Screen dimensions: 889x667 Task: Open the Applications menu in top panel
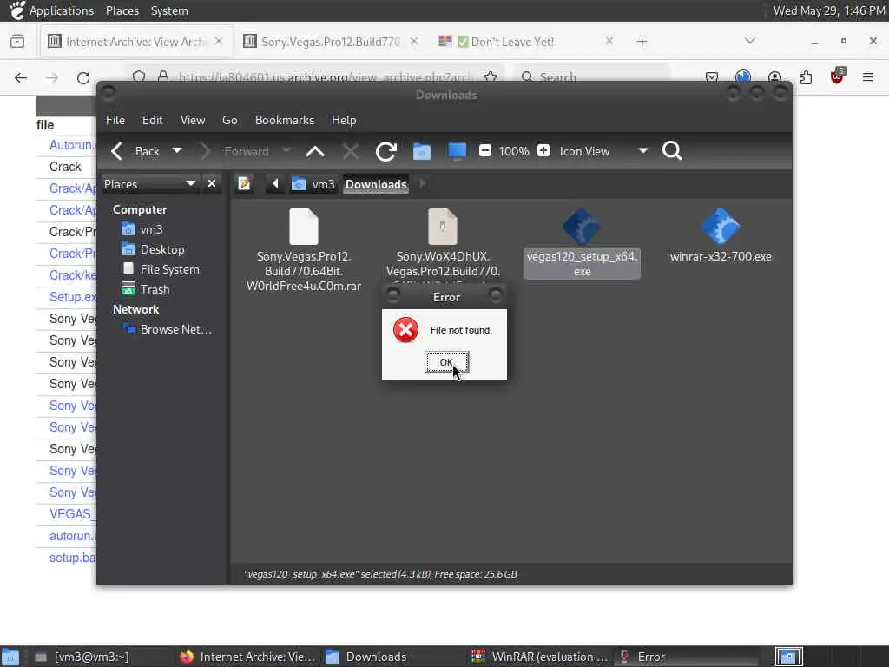(x=52, y=10)
